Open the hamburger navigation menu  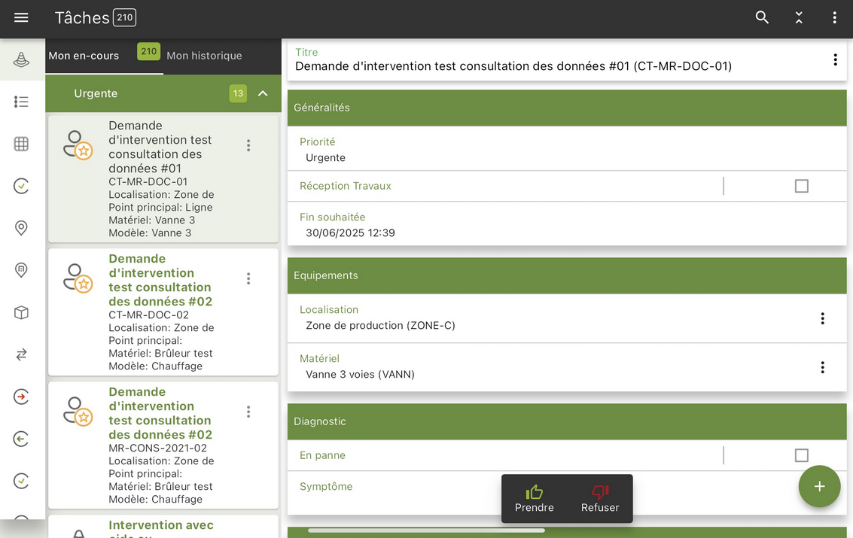(21, 18)
